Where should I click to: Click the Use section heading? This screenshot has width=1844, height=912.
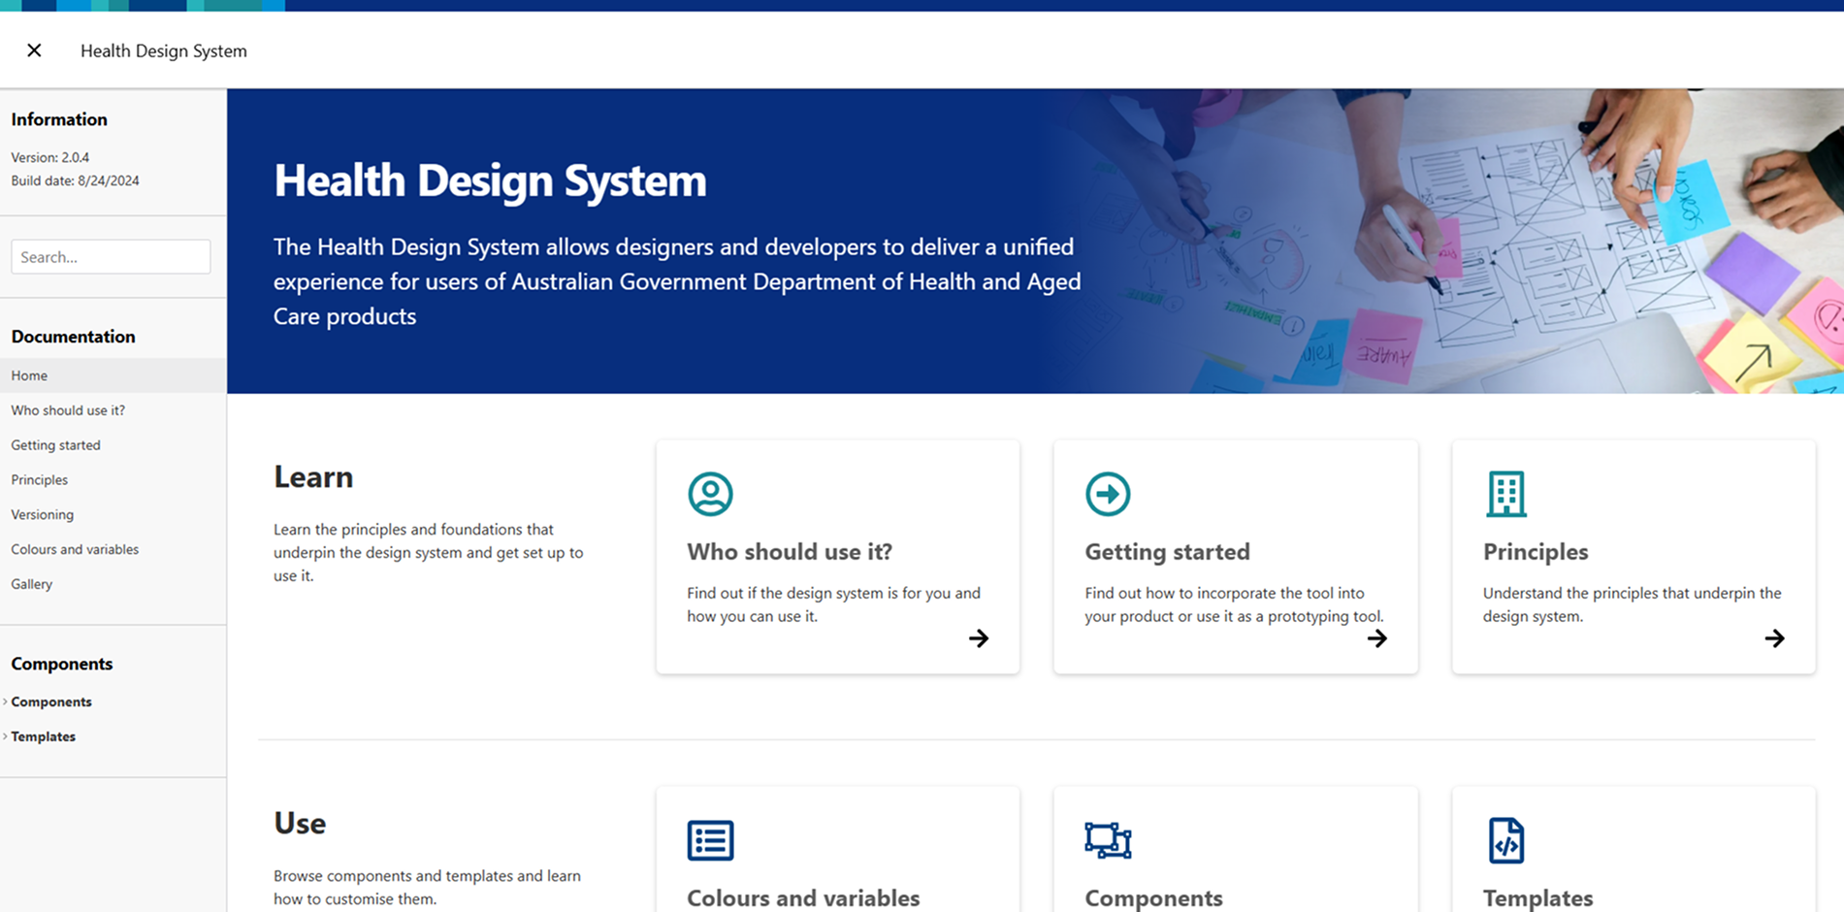point(300,824)
